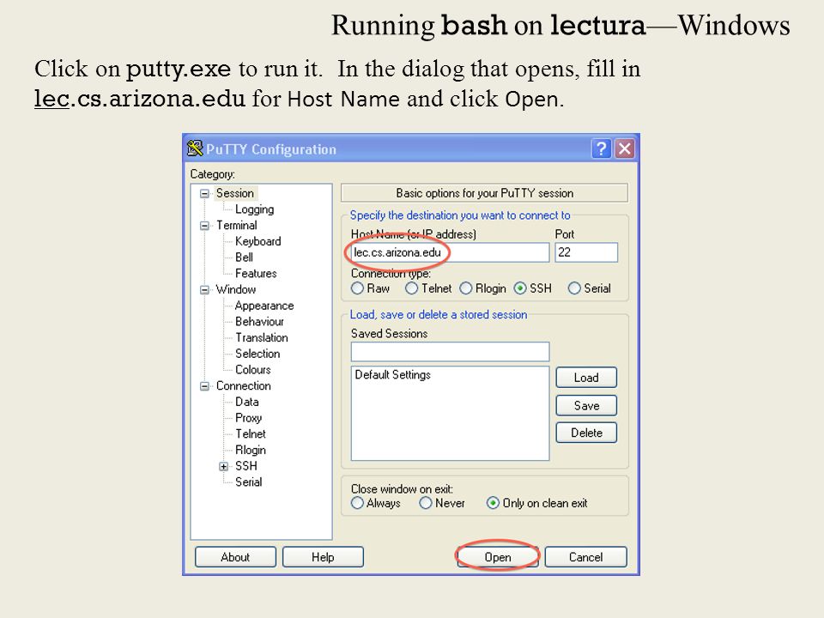Screen dimensions: 824x618
Task: Select the Terminal category
Action: coord(237,225)
